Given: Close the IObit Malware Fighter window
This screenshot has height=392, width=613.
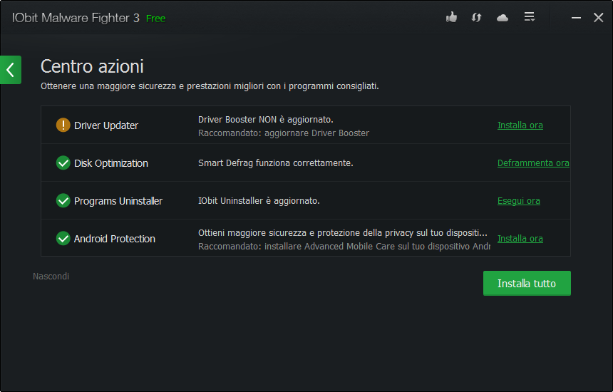Looking at the screenshot, I should tap(598, 18).
